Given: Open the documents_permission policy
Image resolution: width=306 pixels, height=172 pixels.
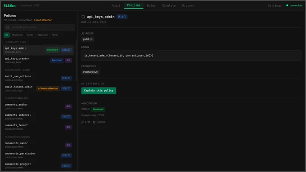Looking at the screenshot, I should click(x=39, y=155).
